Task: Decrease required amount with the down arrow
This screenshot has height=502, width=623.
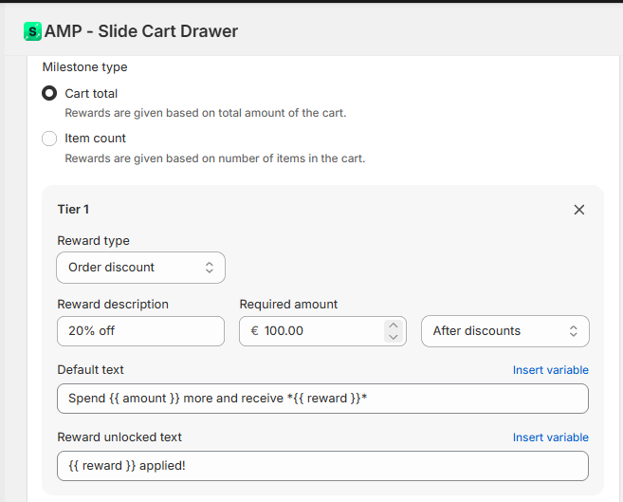Action: [x=394, y=337]
